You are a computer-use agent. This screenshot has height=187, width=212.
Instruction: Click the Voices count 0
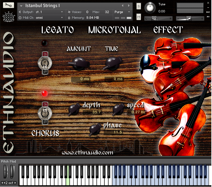87,12
